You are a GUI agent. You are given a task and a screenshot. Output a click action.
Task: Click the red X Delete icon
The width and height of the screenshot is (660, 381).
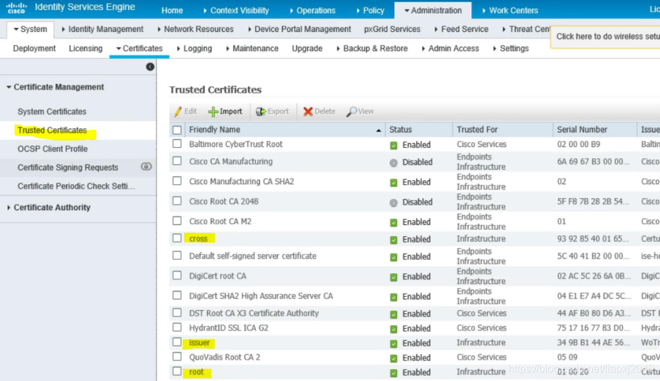click(x=308, y=112)
